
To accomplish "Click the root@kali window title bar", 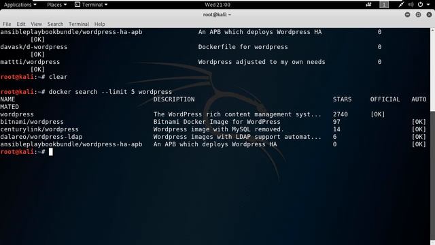I will (x=217, y=14).
